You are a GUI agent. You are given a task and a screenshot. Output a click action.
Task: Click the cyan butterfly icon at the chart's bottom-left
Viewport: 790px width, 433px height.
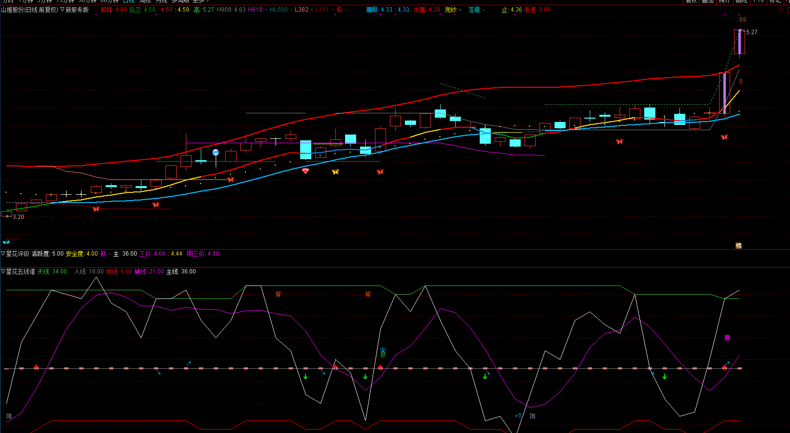tap(6, 242)
